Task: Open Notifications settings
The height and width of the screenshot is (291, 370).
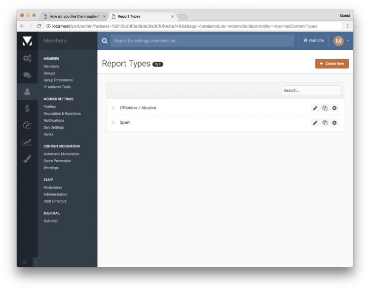Action: point(54,120)
